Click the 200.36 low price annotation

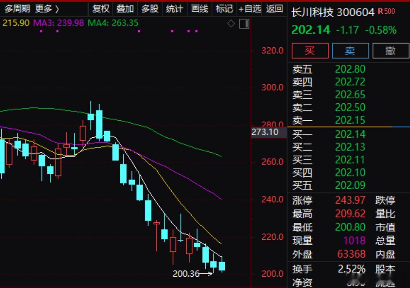coord(186,274)
